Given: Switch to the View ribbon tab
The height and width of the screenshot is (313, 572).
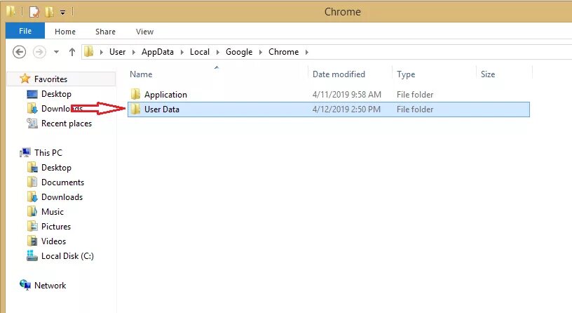Looking at the screenshot, I should pos(144,32).
